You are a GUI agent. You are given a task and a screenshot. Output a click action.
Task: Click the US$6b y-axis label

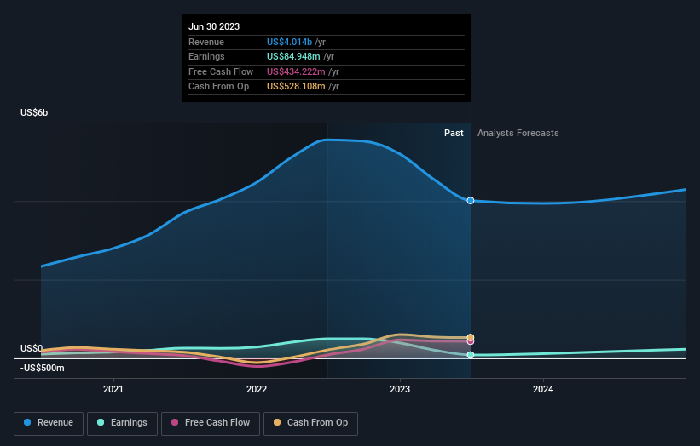pos(34,112)
